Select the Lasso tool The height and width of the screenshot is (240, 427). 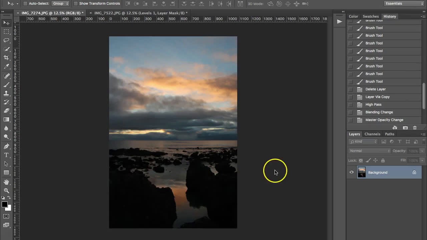(x=7, y=40)
